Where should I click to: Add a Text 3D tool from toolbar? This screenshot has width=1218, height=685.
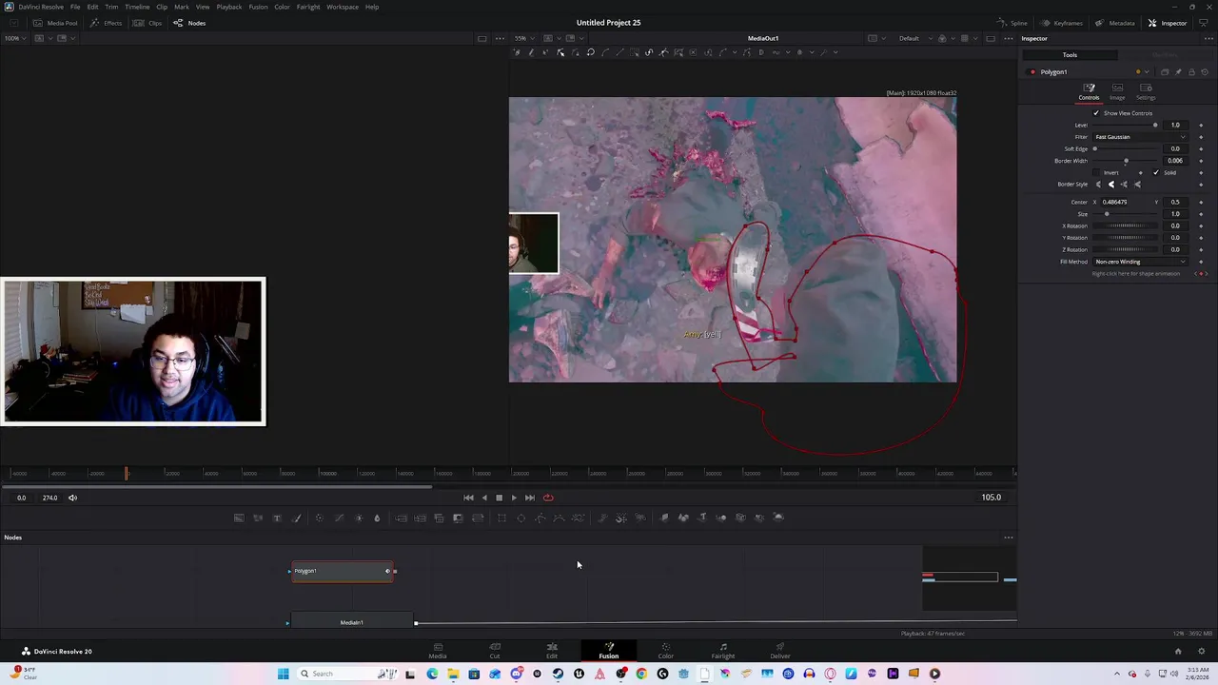(702, 518)
